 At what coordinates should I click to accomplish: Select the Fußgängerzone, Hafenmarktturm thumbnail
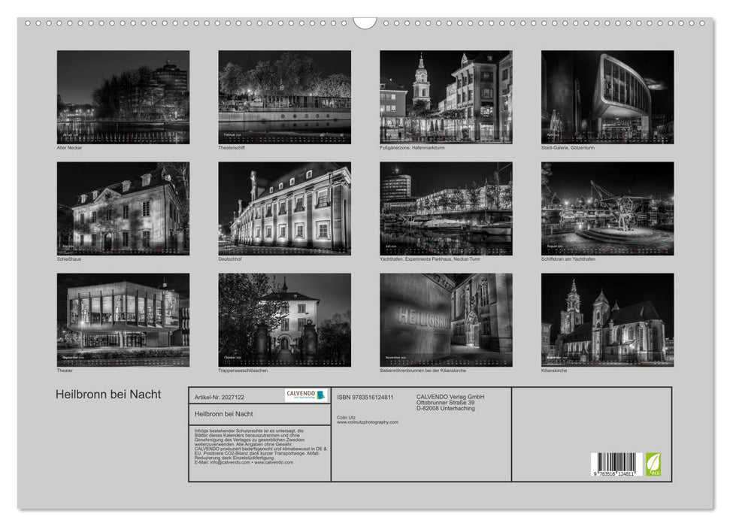[x=446, y=97]
